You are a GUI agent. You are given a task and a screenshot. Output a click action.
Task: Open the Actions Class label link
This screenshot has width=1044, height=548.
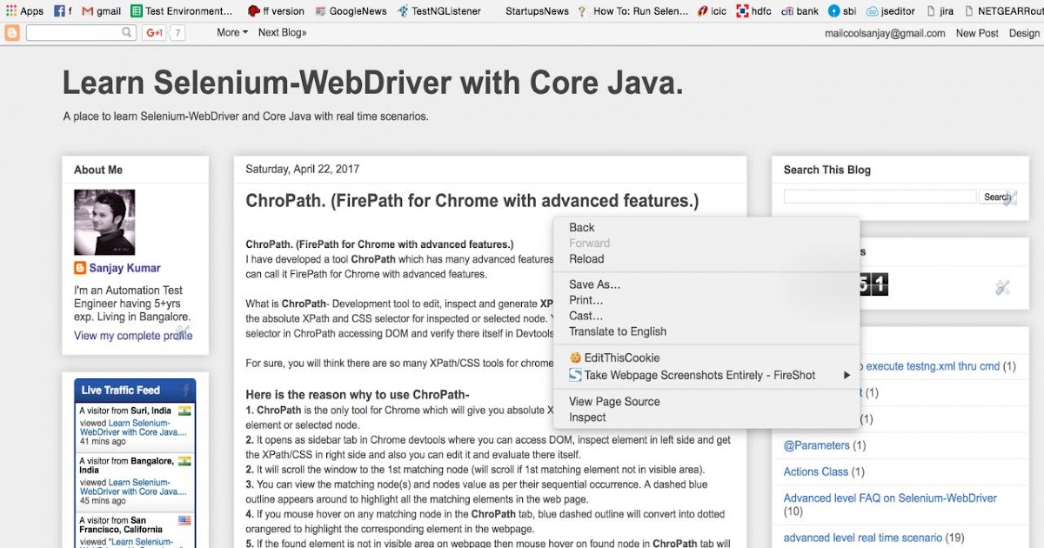[x=816, y=471]
